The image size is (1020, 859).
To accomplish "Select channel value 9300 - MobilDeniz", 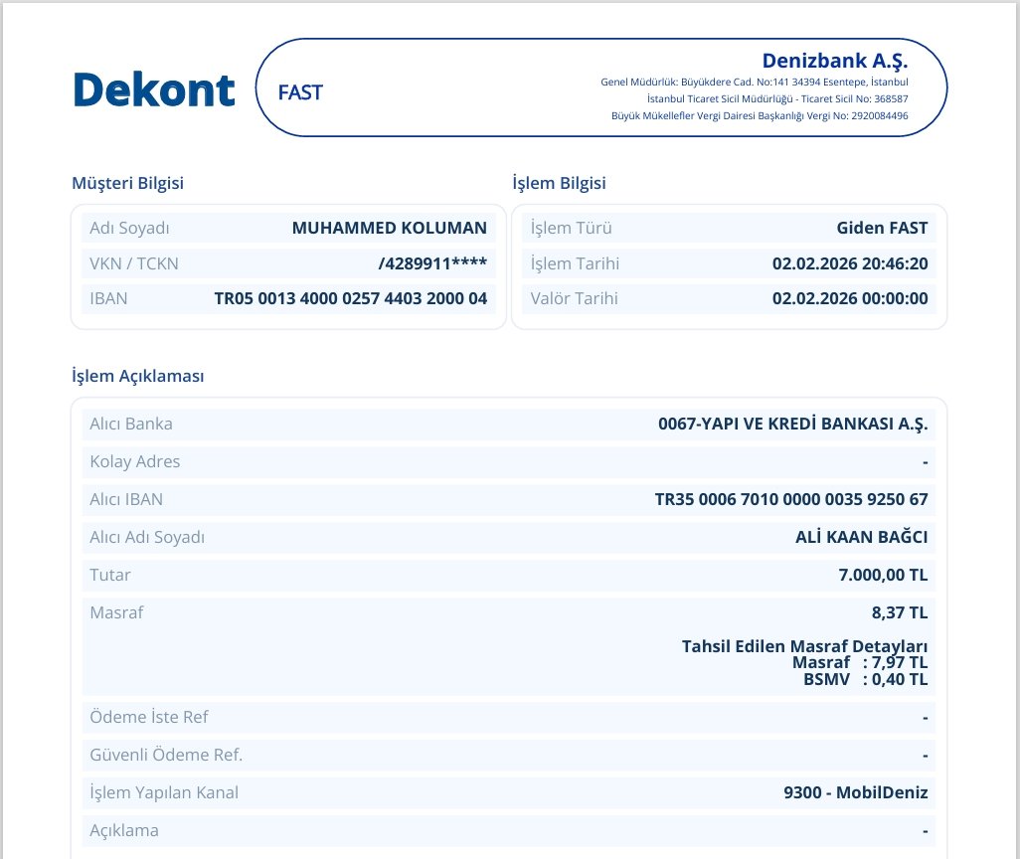I will 855,792.
